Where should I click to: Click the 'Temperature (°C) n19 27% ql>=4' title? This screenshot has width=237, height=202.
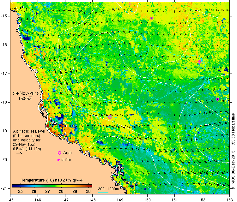[x=52, y=180]
